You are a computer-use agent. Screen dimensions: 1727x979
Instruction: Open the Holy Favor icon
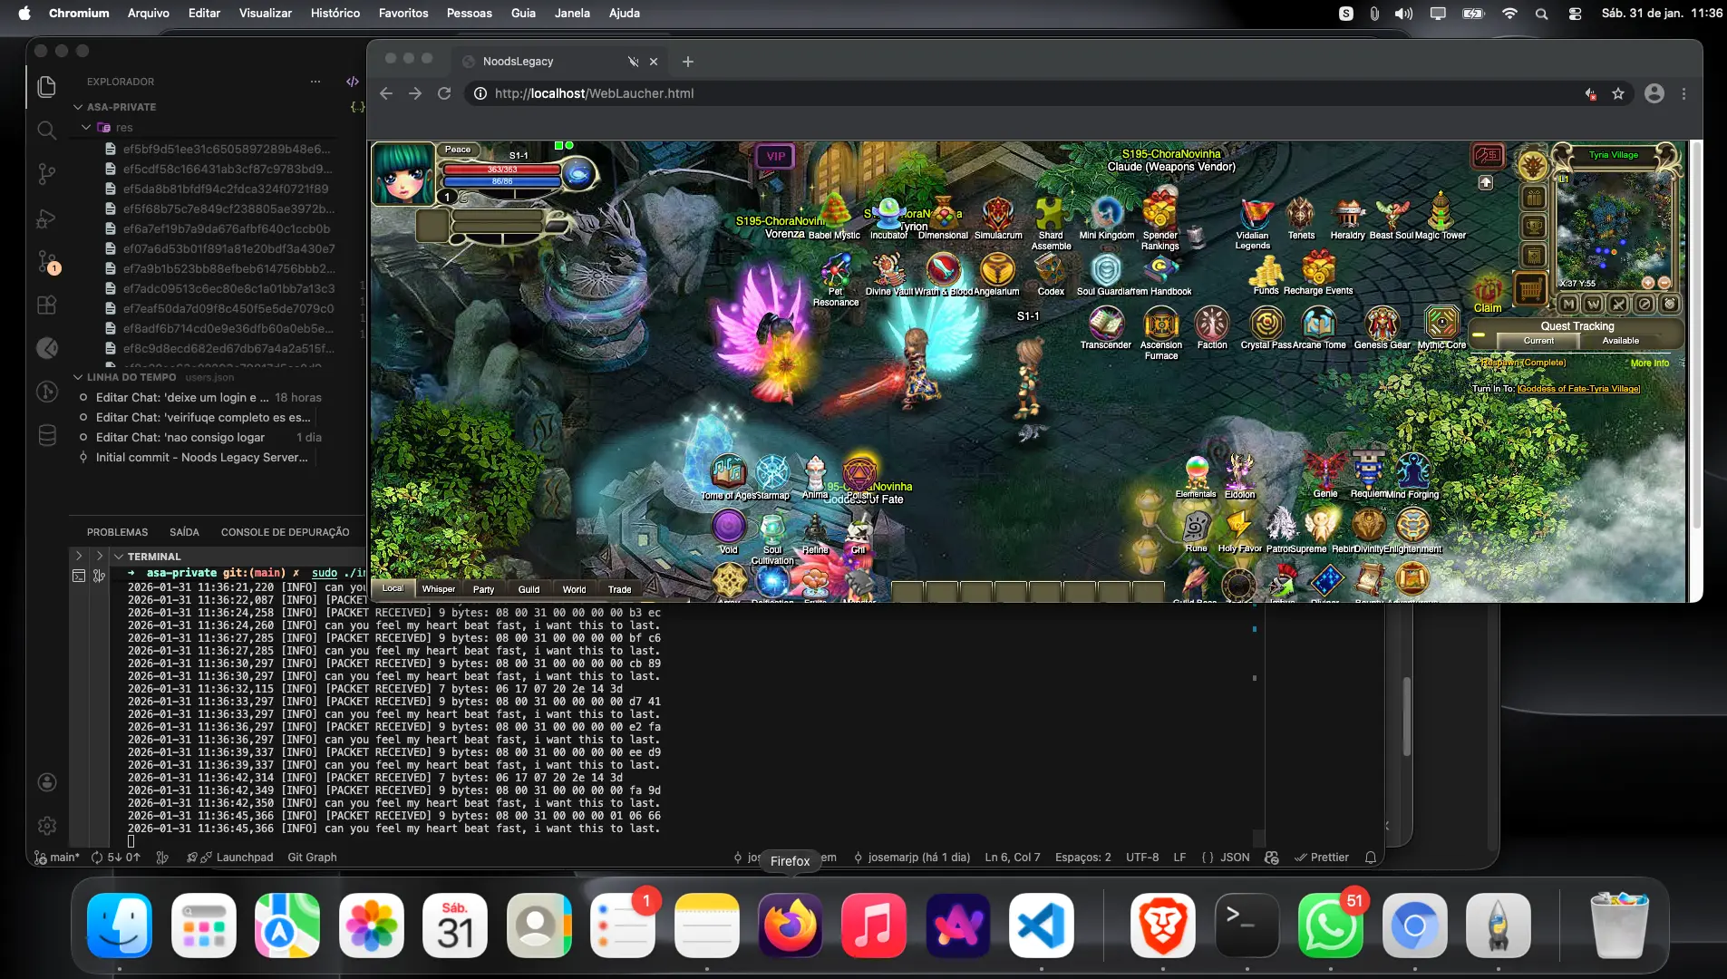1239,526
